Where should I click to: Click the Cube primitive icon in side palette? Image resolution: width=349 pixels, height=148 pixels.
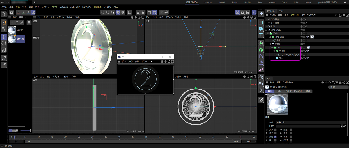[x=261, y=29]
